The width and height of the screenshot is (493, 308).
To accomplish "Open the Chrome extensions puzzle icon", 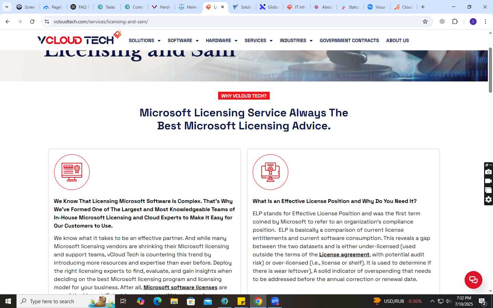I will point(455,22).
